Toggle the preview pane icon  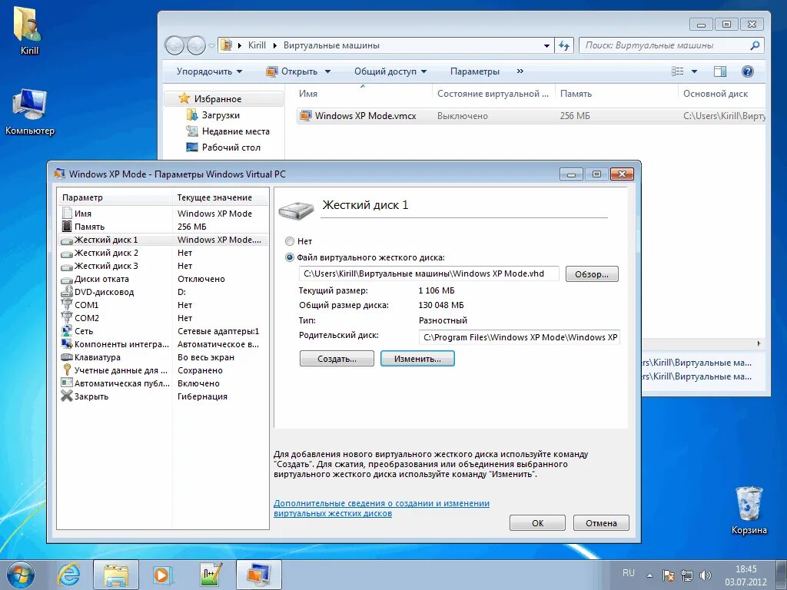click(720, 71)
